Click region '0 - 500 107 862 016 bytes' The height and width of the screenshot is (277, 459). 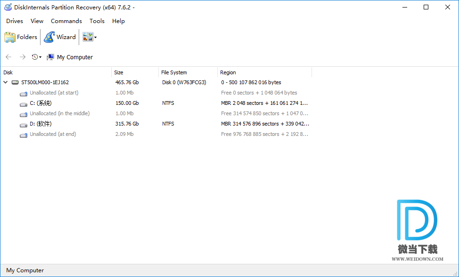click(x=251, y=82)
